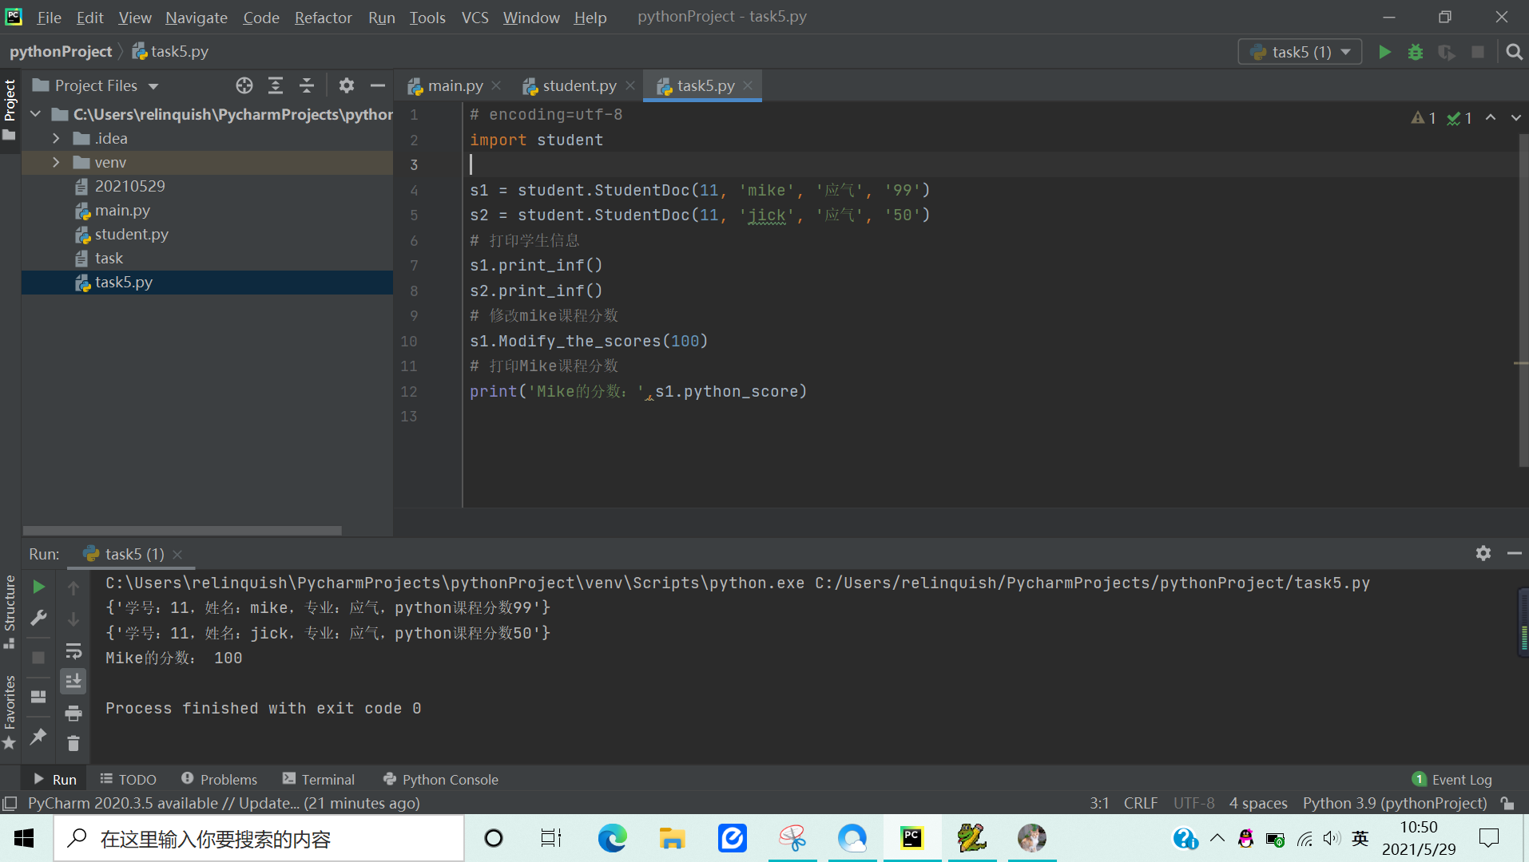Show hidden system tray icons
This screenshot has height=862, width=1529.
tap(1217, 838)
